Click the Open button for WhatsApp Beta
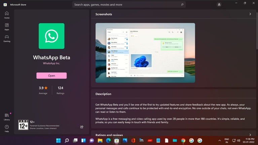This screenshot has width=258, height=145. tap(51, 76)
